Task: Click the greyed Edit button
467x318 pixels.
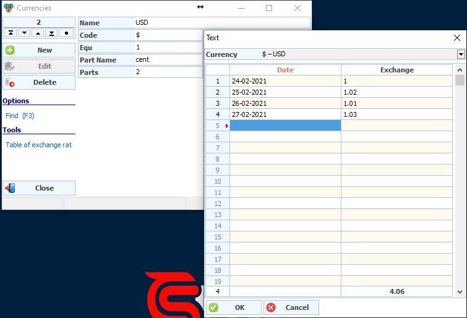Action: click(39, 66)
